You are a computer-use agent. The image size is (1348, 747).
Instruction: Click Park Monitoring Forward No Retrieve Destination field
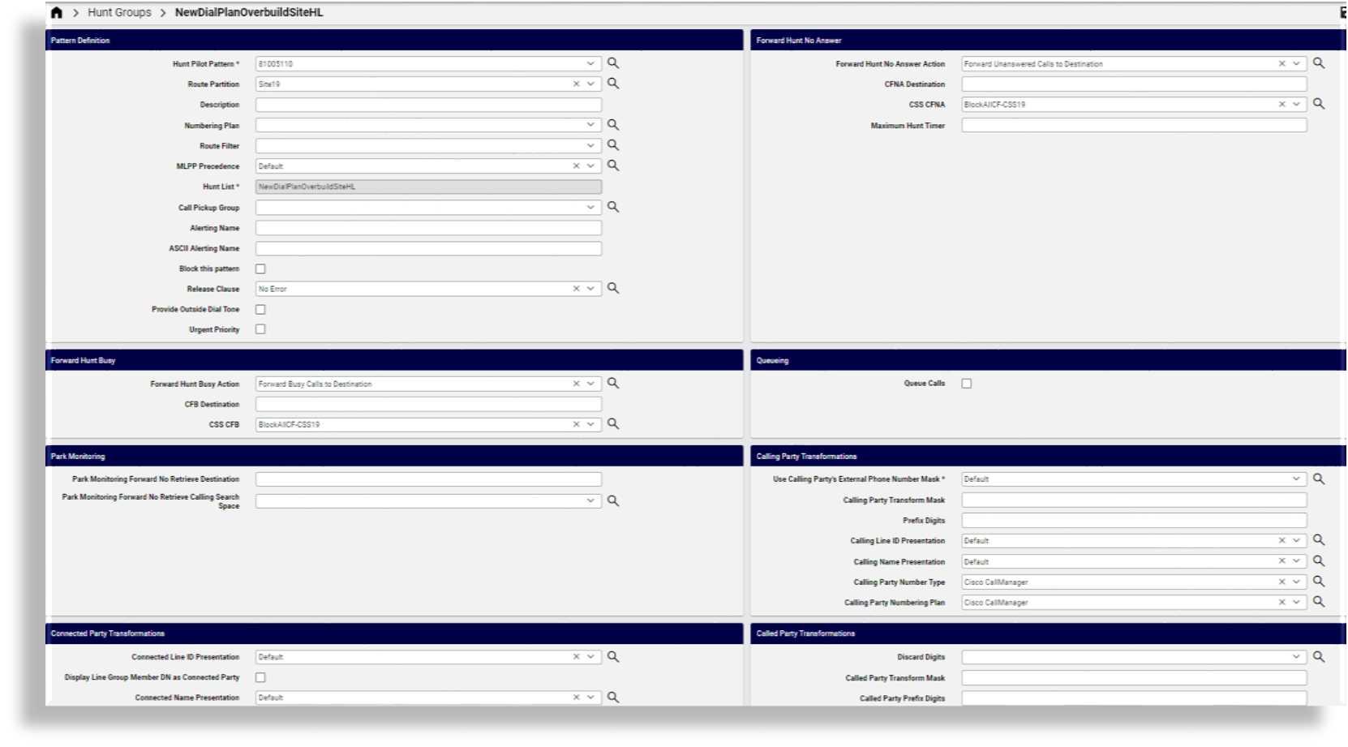point(428,479)
